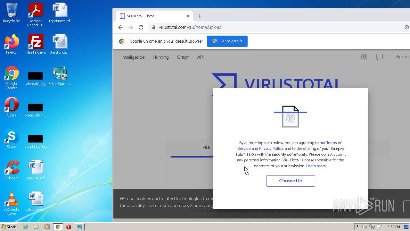The image size is (410, 231).
Task: Switch to the FILE tab
Action: tap(206, 147)
